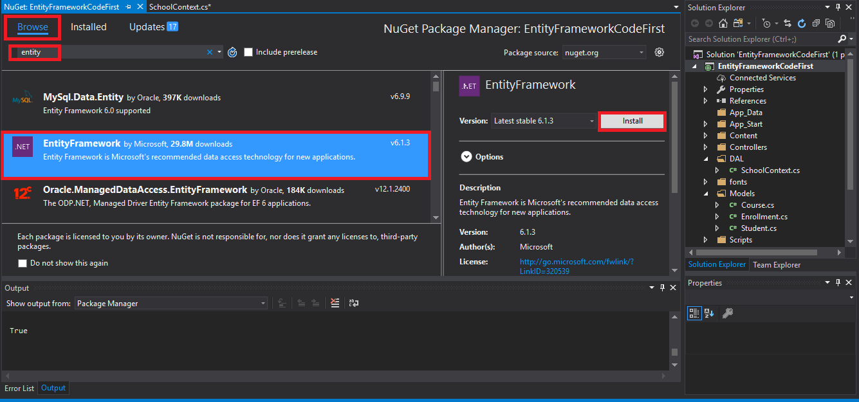
Task: Go to Previous Message in Output
Action: pyautogui.click(x=301, y=303)
